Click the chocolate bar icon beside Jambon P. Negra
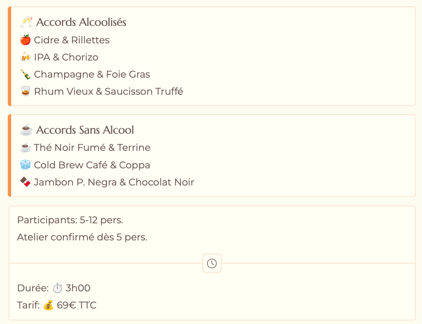The width and height of the screenshot is (422, 324). [x=26, y=182]
